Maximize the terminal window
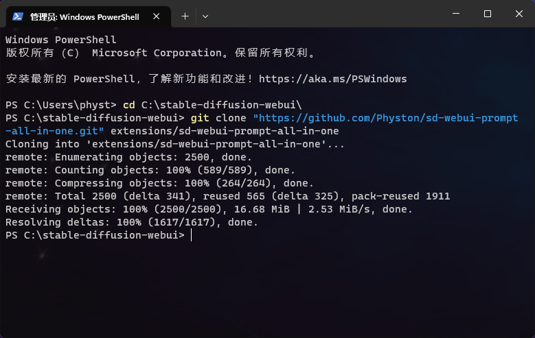Image resolution: width=535 pixels, height=338 pixels. coord(488,14)
